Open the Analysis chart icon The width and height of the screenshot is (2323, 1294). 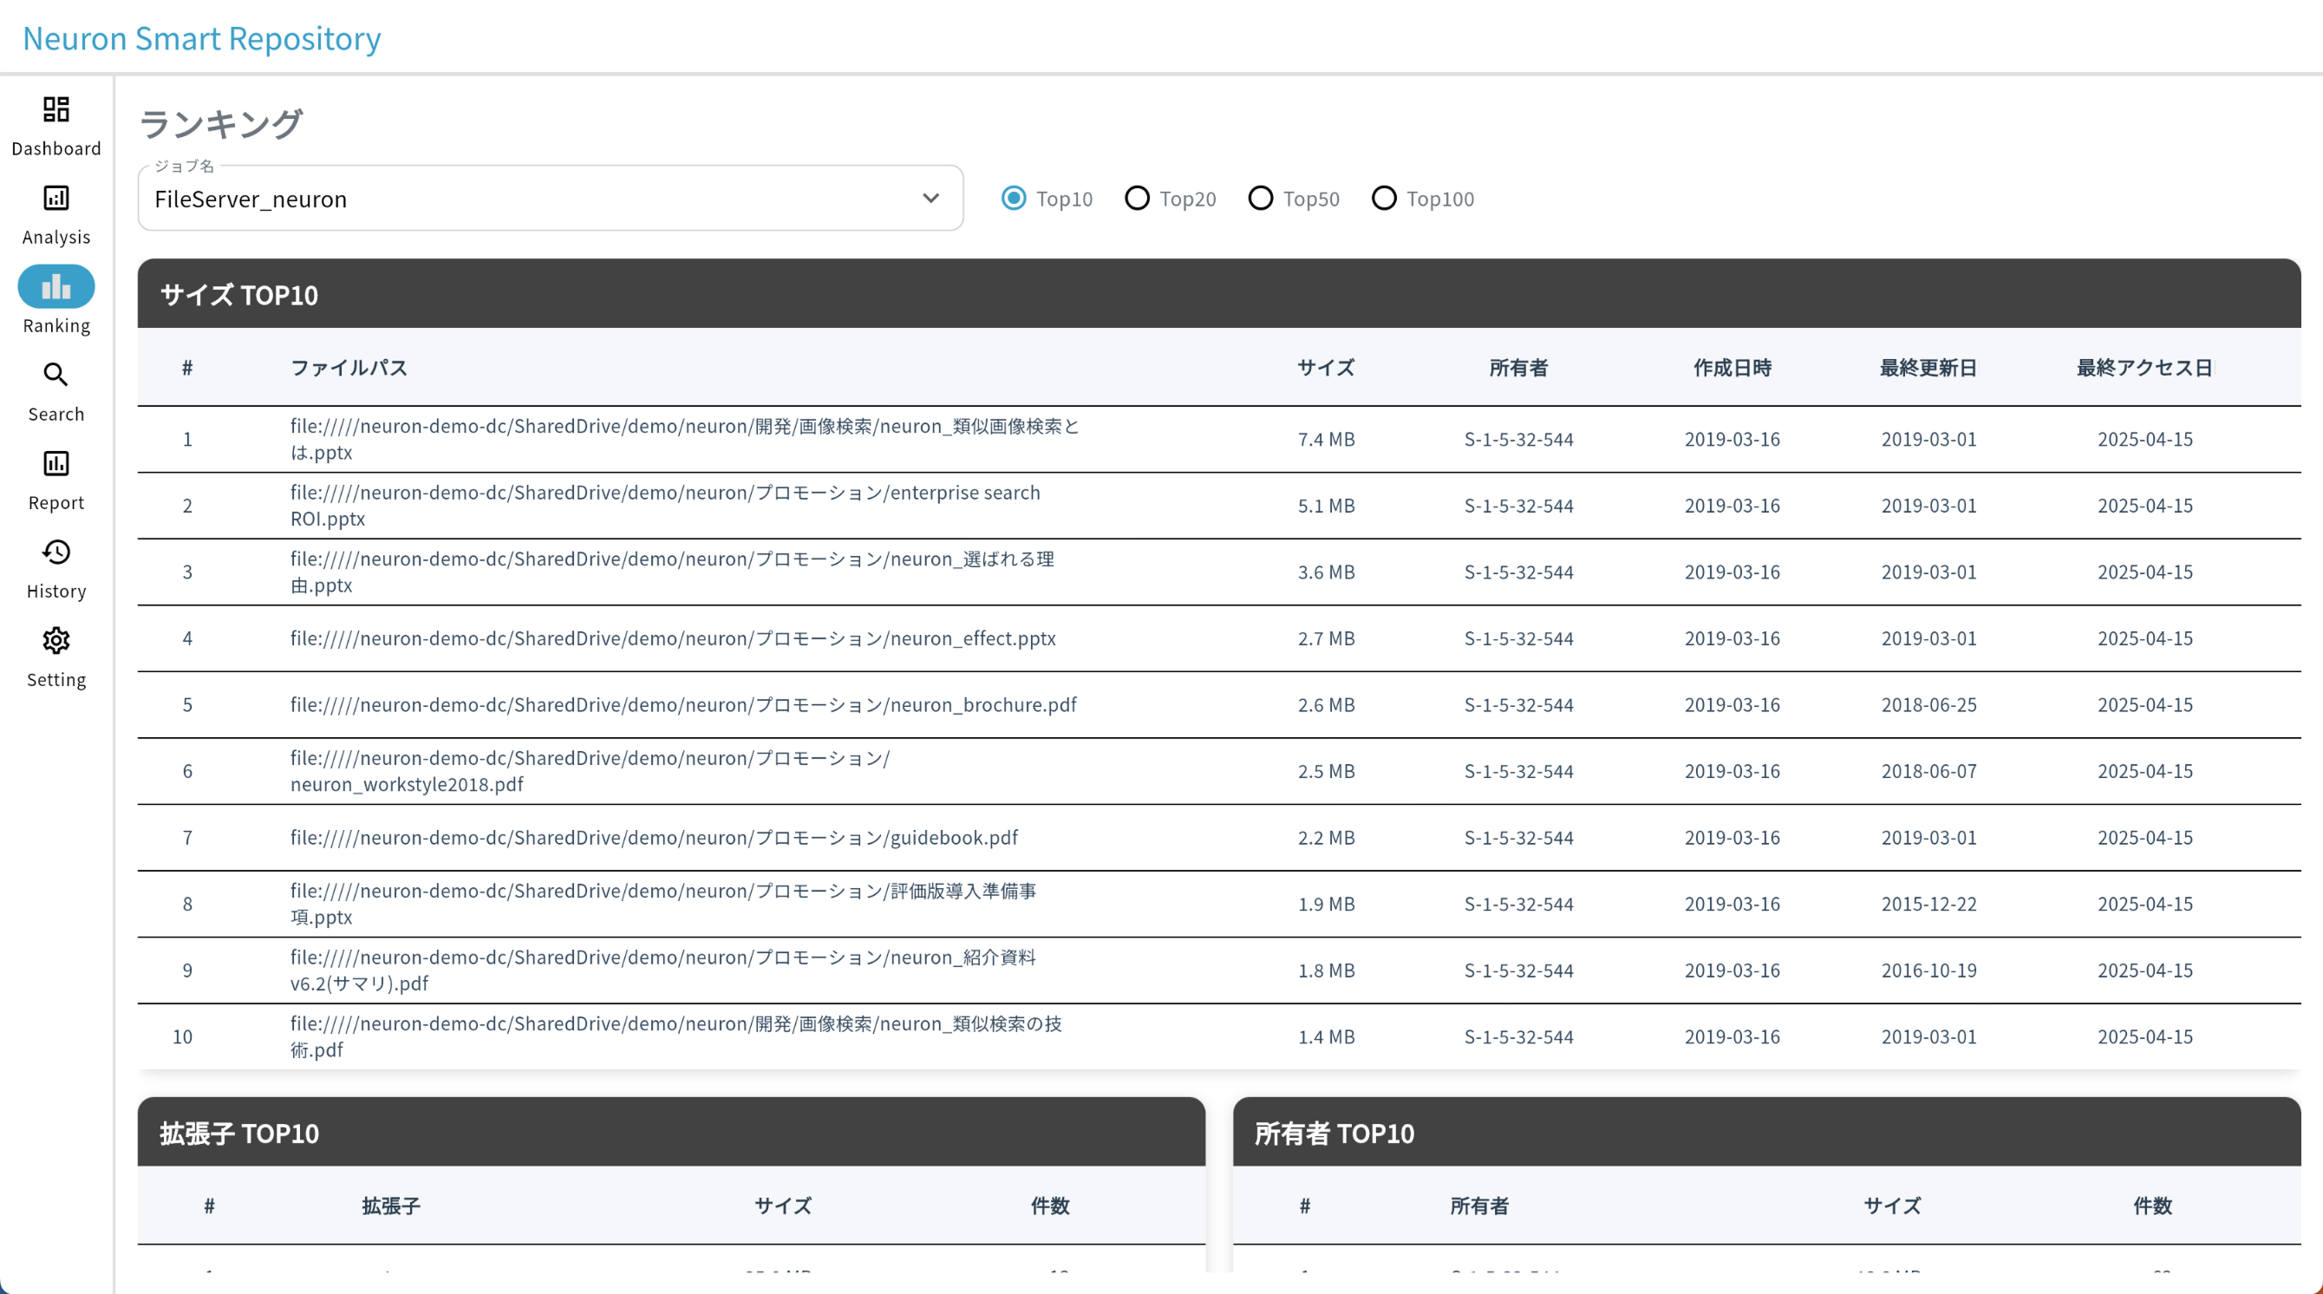[x=55, y=199]
